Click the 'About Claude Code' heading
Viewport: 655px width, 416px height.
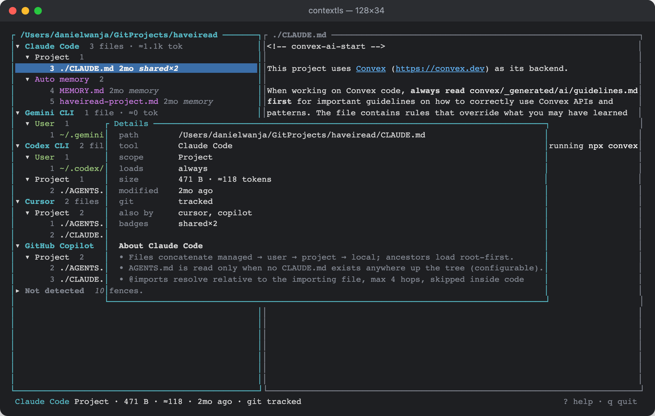[161, 246]
